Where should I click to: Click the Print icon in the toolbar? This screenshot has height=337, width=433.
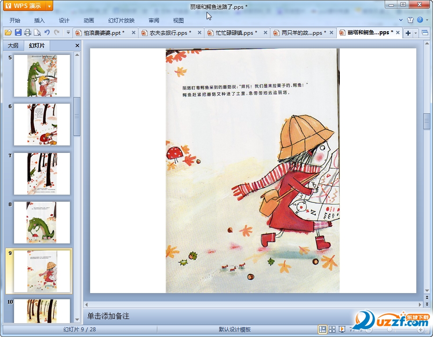pos(28,33)
